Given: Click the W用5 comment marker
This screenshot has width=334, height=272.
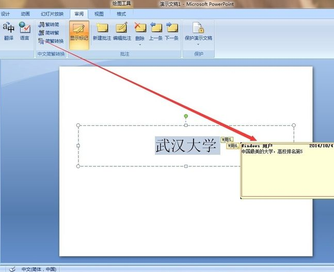Looking at the screenshot, I should (227, 139).
